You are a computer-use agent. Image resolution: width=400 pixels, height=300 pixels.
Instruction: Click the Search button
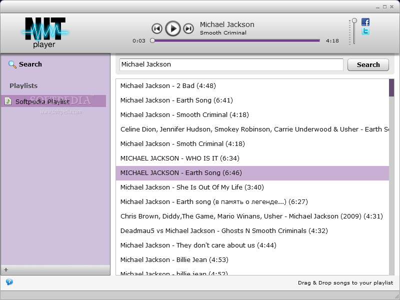click(x=368, y=65)
